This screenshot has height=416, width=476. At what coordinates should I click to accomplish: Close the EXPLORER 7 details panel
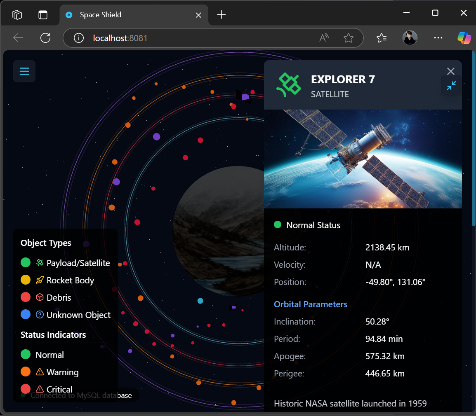(x=450, y=71)
